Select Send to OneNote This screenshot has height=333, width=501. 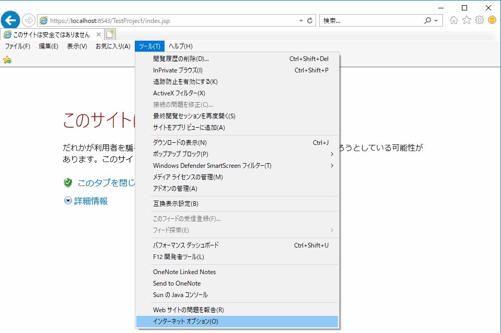(x=237, y=283)
